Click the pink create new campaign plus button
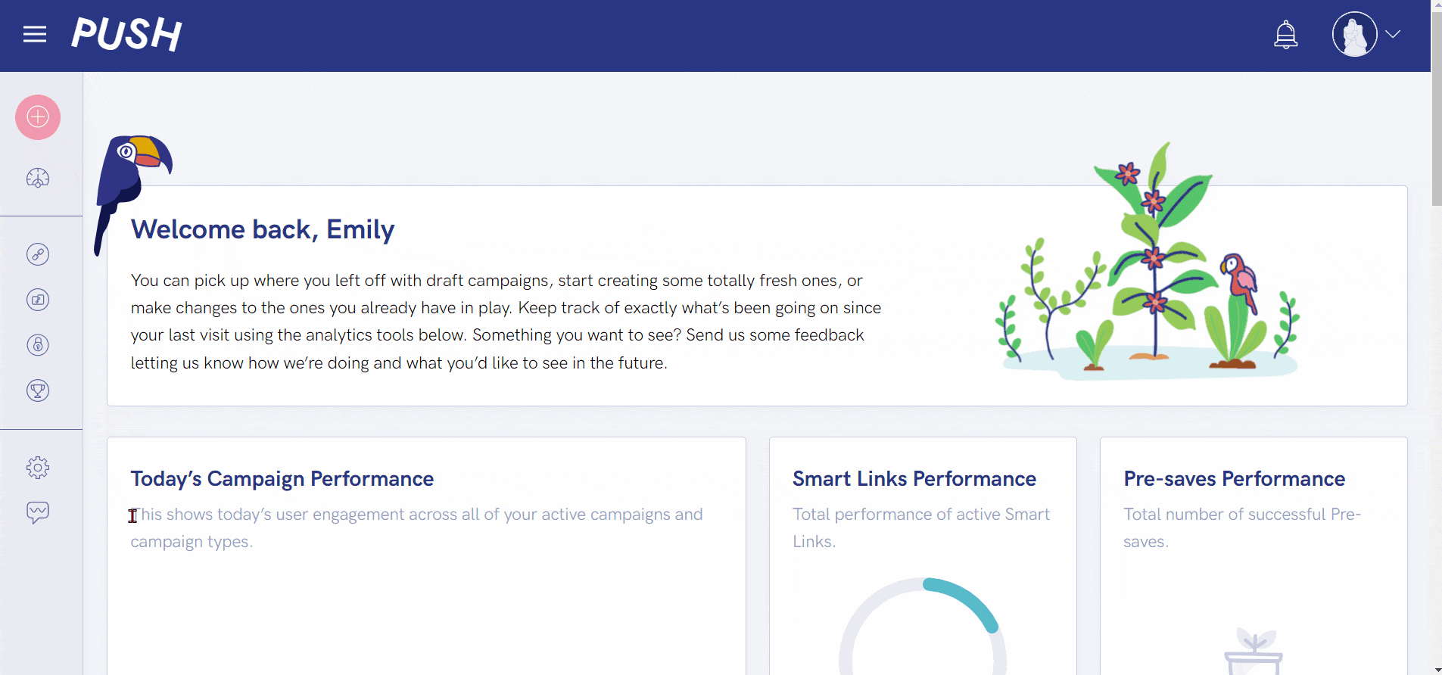The width and height of the screenshot is (1442, 675). click(x=38, y=117)
